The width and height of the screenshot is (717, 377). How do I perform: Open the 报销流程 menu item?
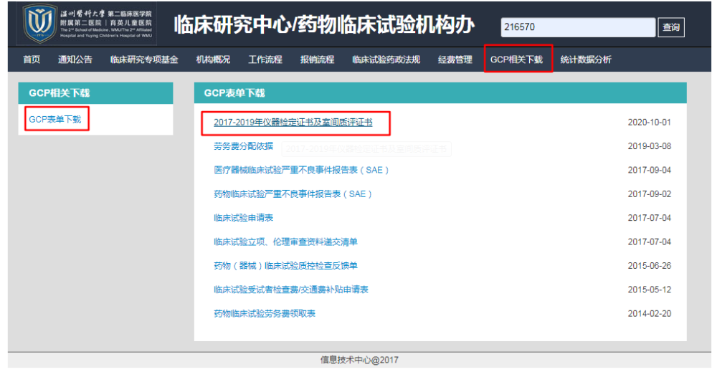317,59
